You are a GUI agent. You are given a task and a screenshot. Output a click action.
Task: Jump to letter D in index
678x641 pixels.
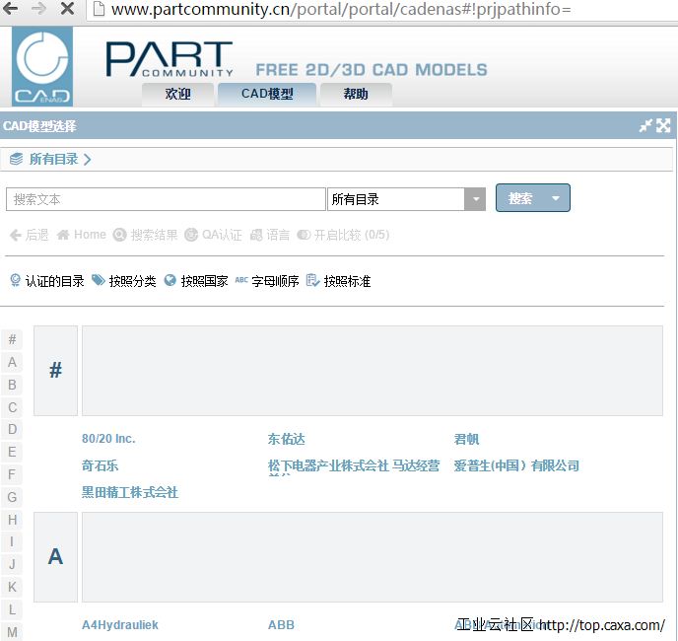(x=12, y=429)
